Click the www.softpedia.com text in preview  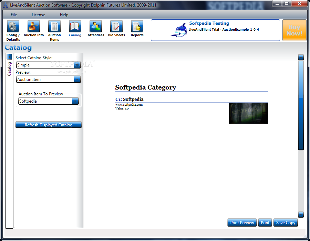pos(129,105)
